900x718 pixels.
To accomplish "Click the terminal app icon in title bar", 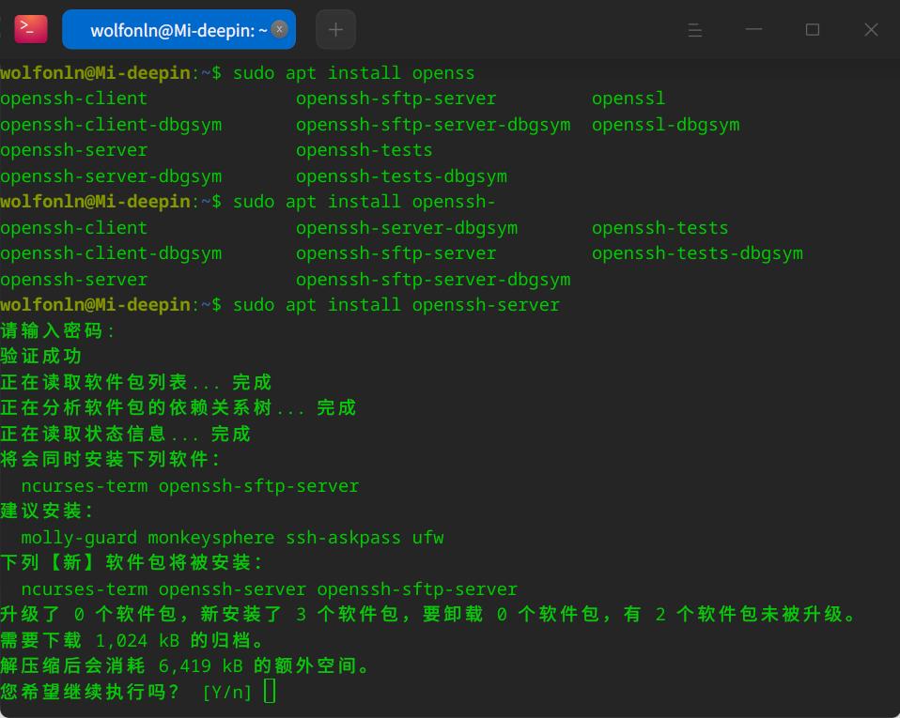I will [x=31, y=29].
